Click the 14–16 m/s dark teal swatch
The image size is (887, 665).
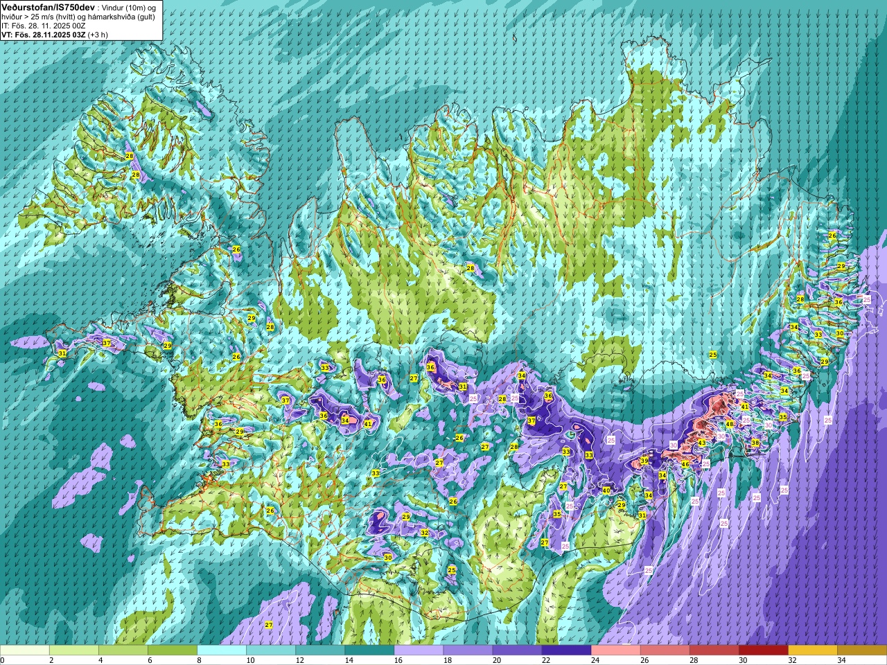pos(369,650)
